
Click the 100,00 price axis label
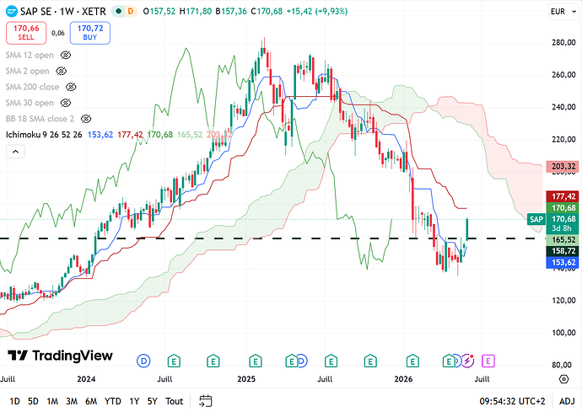point(563,333)
